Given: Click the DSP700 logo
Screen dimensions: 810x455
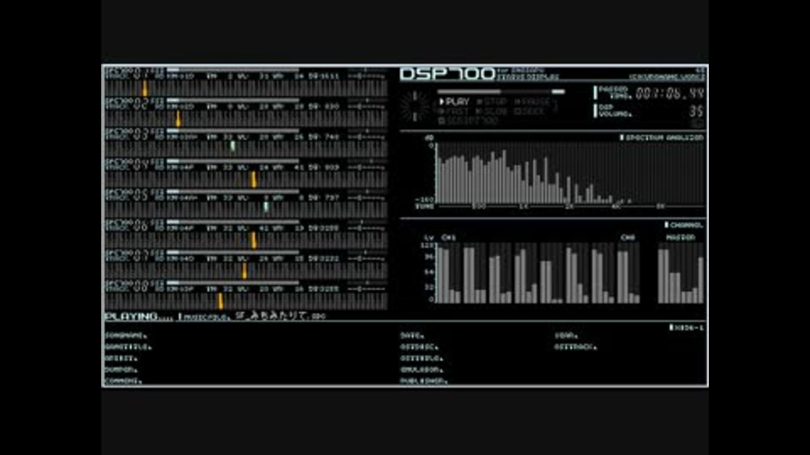Looking at the screenshot, I should pyautogui.click(x=447, y=74).
